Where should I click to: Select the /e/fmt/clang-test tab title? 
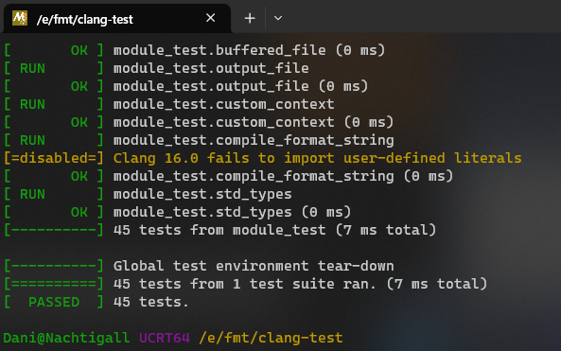coord(85,19)
